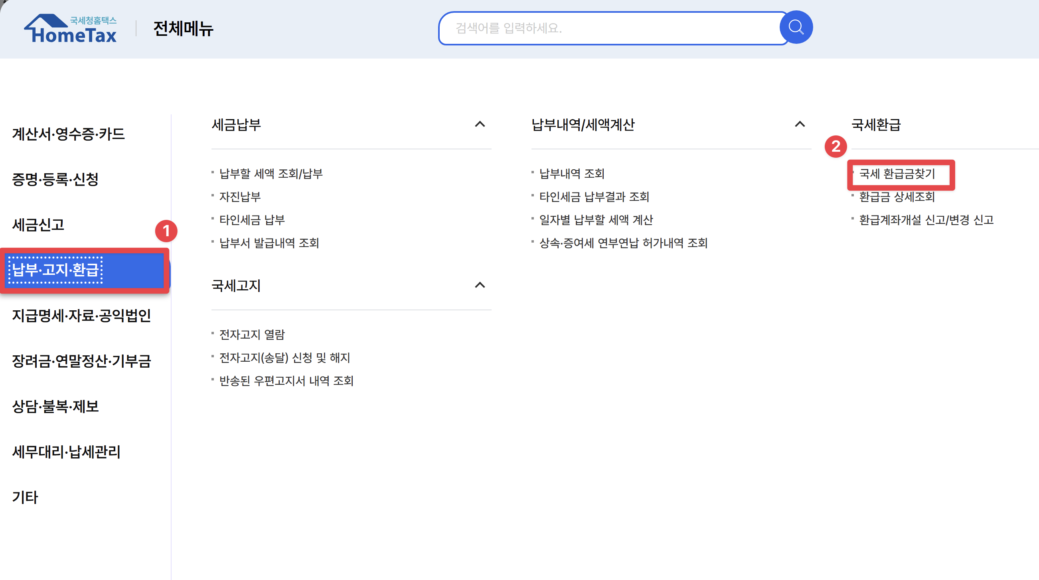This screenshot has height=580, width=1039.
Task: Click the magnifier search icon button
Action: pyautogui.click(x=795, y=27)
